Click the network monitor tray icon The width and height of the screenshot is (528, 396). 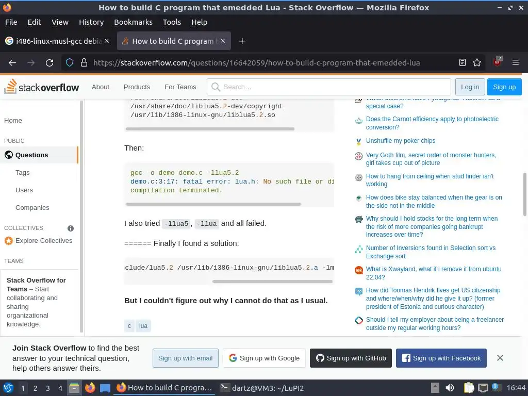(x=483, y=388)
